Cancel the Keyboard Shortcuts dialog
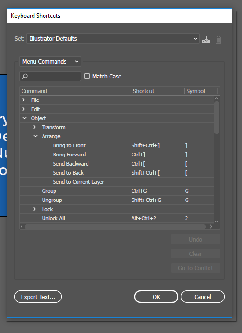This screenshot has height=333, width=242. [203, 297]
